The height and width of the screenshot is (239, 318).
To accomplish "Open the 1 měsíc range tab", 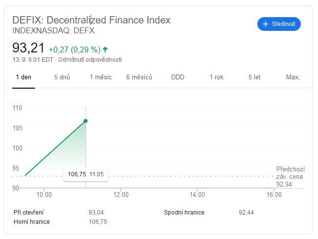I will click(101, 77).
